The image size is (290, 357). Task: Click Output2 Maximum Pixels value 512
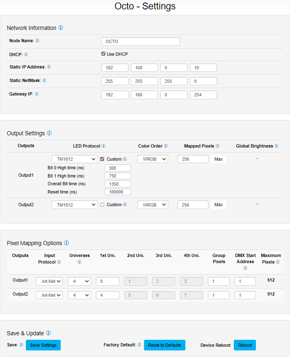click(x=271, y=294)
